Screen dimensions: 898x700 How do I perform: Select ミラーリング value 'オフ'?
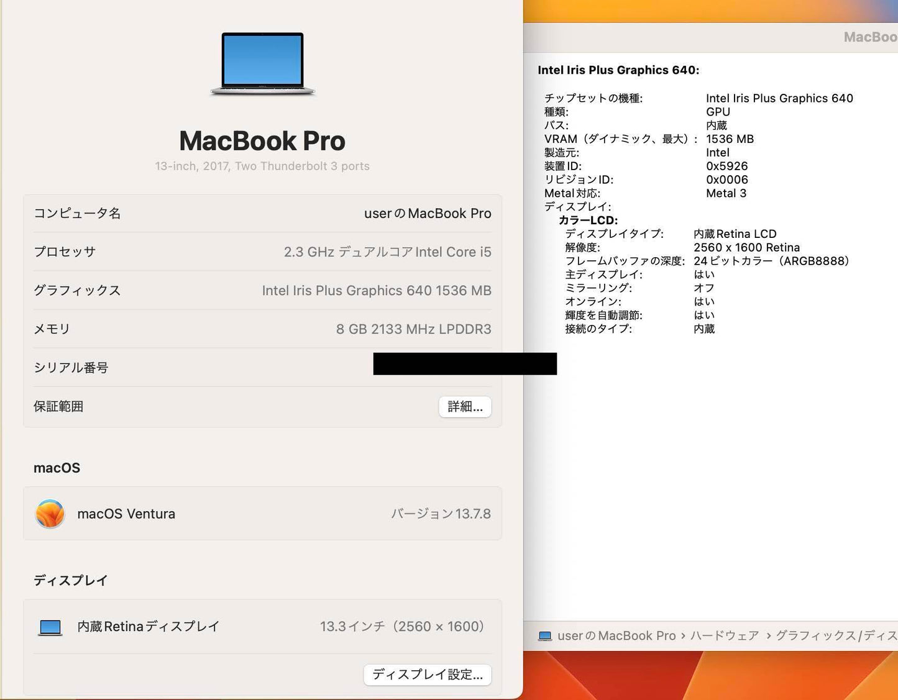[x=704, y=288]
